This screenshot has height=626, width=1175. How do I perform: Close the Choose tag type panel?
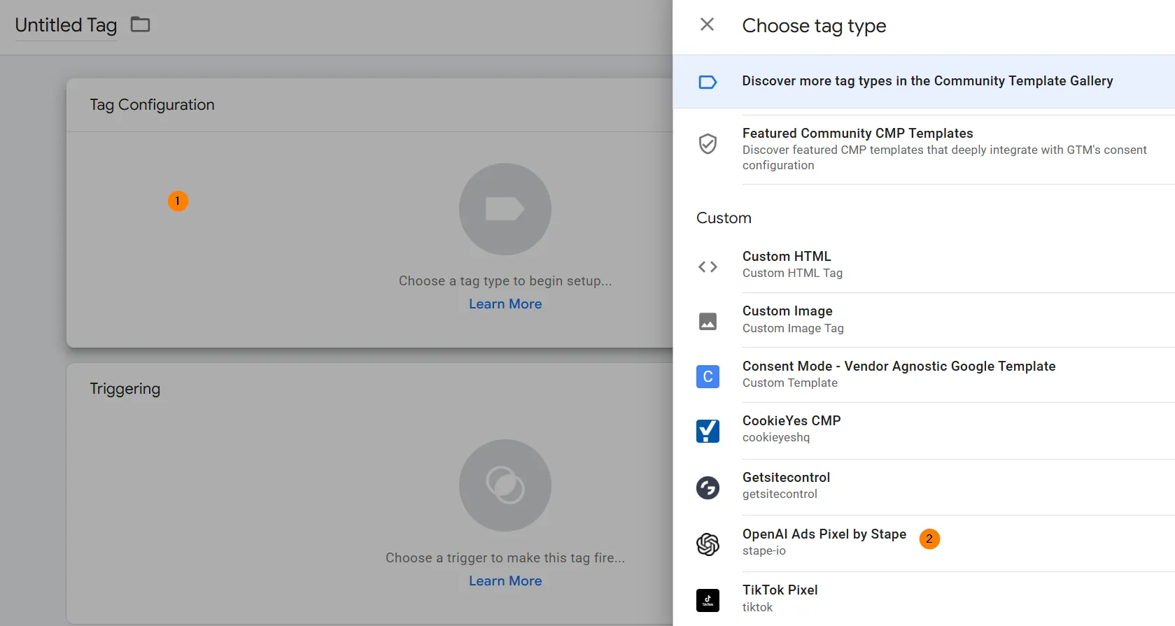707,24
